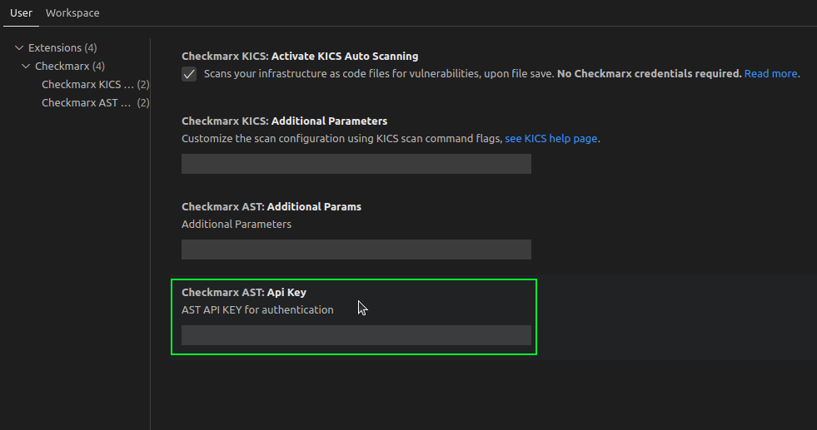Focus the AST Api Key field

[356, 335]
